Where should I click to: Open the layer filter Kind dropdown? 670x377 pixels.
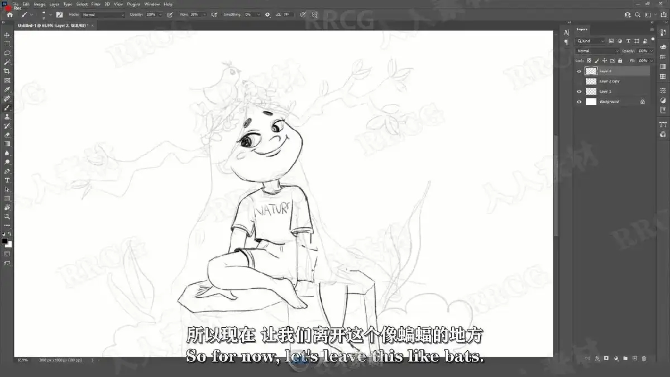(x=591, y=41)
